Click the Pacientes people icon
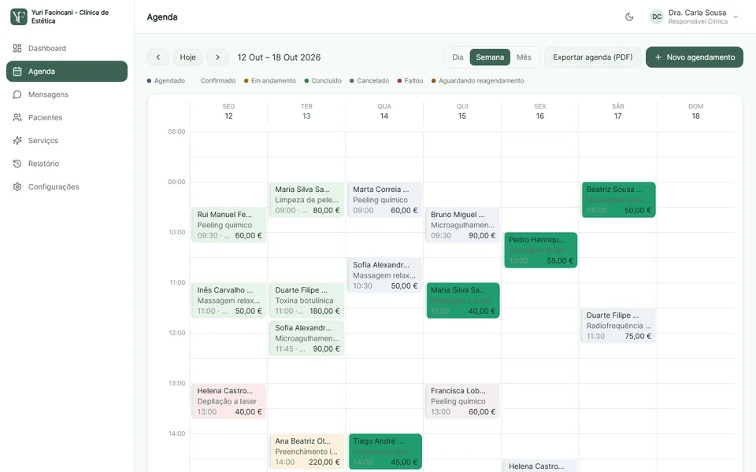Image resolution: width=756 pixels, height=472 pixels. tap(17, 117)
